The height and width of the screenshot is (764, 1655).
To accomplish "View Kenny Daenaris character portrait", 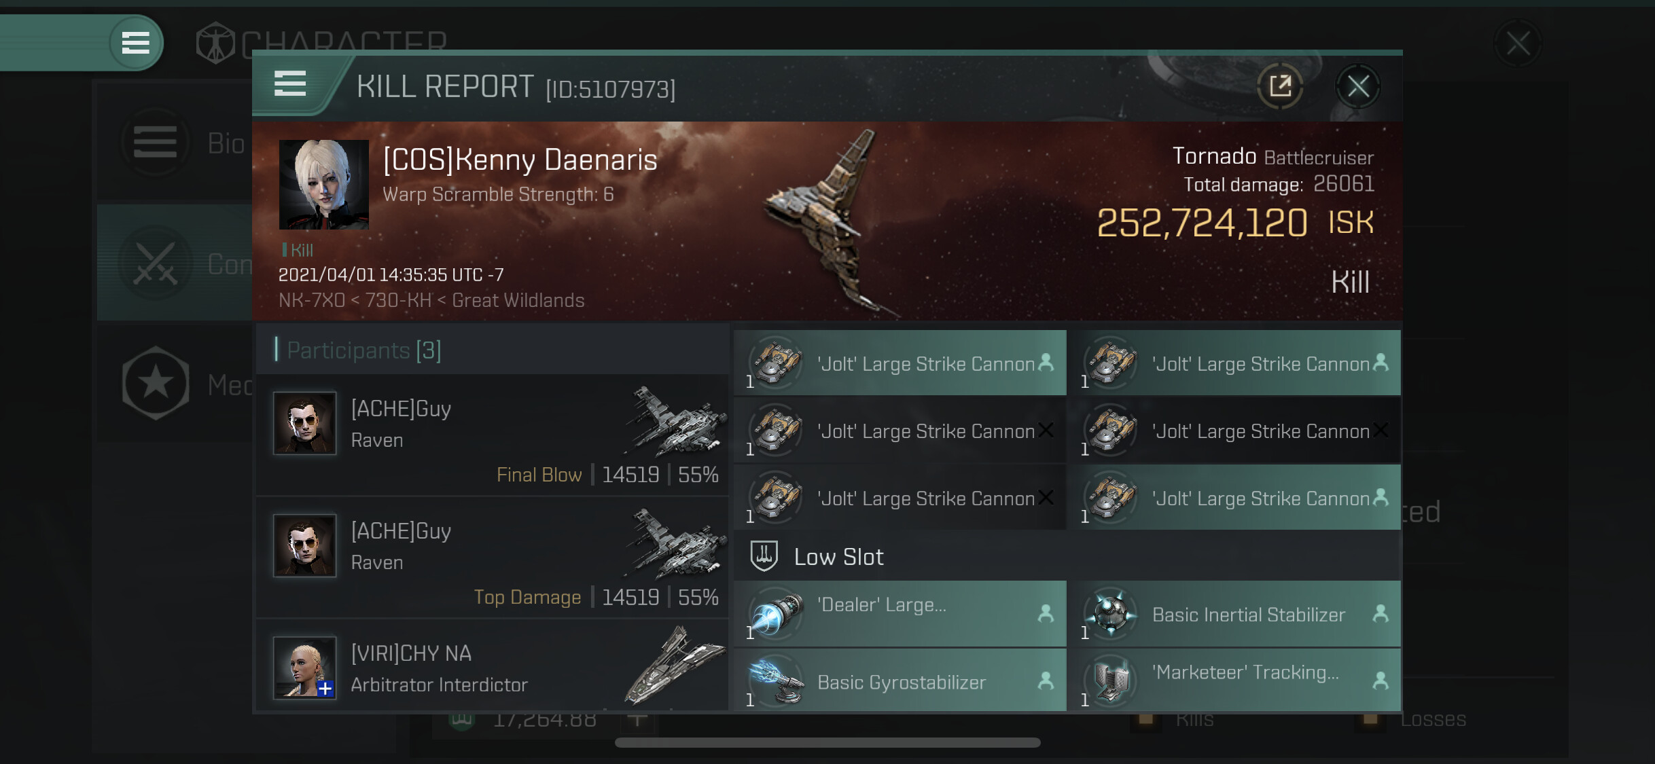I will click(324, 184).
